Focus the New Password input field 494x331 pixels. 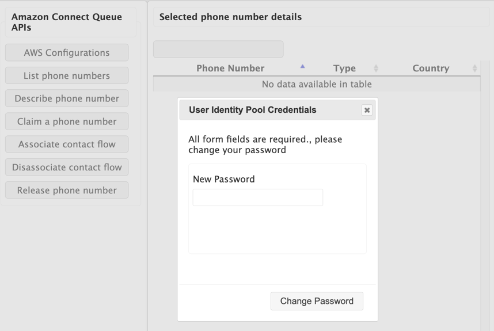point(257,197)
